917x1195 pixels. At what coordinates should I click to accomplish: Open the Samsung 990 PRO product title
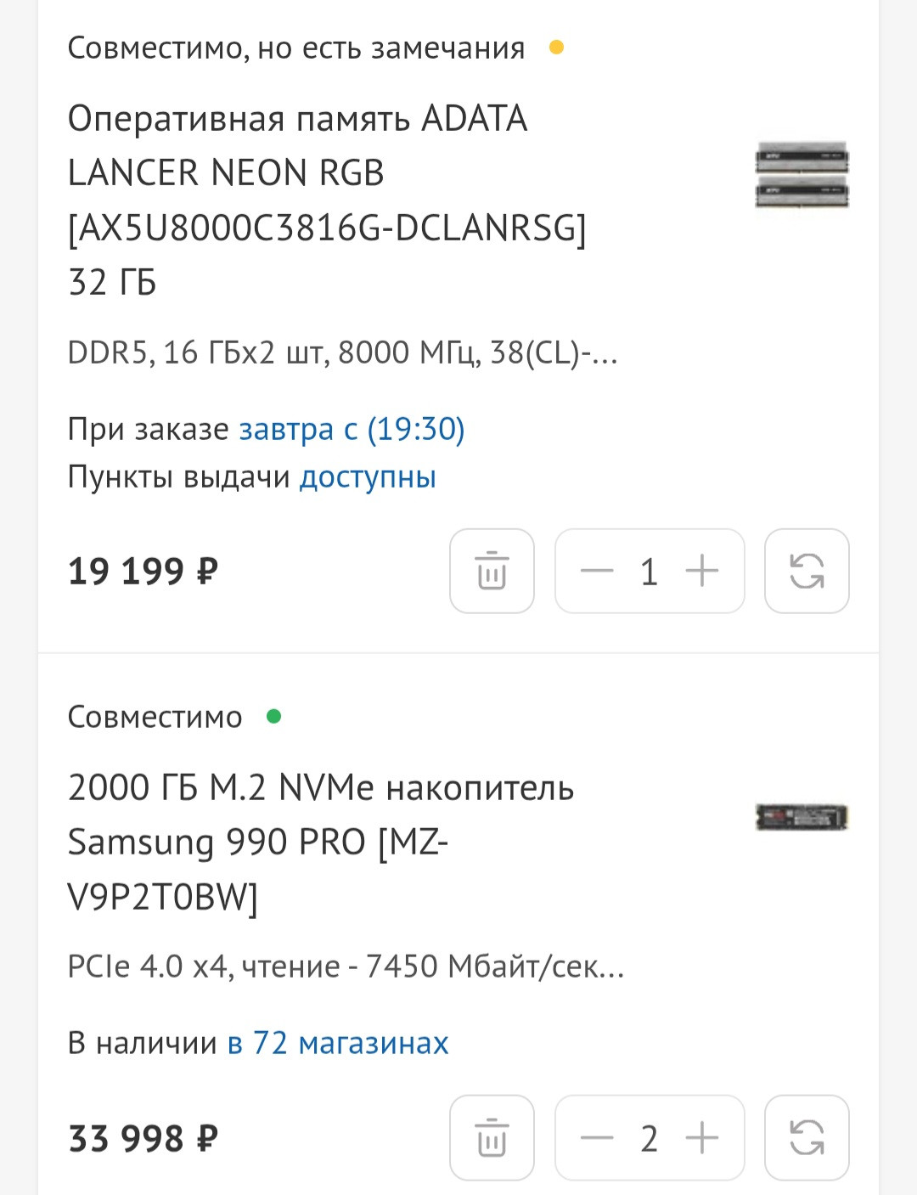tap(321, 843)
